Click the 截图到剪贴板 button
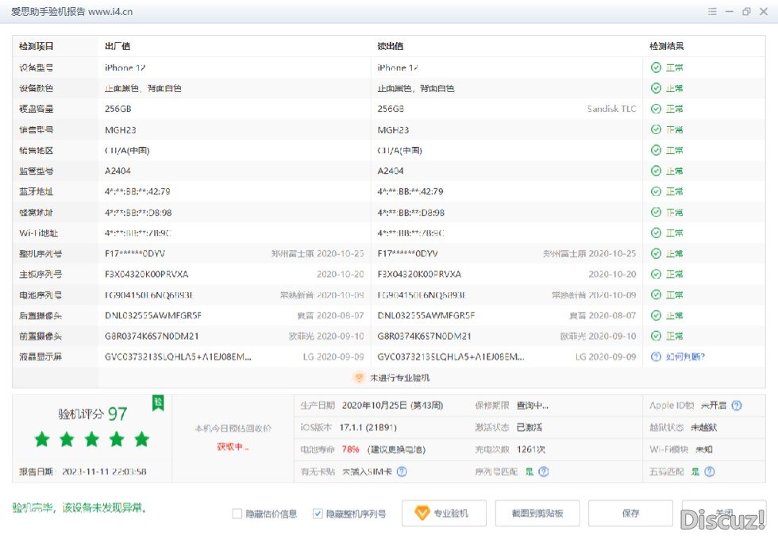 coord(537,513)
